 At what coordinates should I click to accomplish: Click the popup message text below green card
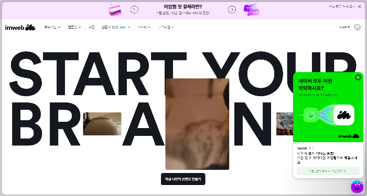tap(327, 158)
